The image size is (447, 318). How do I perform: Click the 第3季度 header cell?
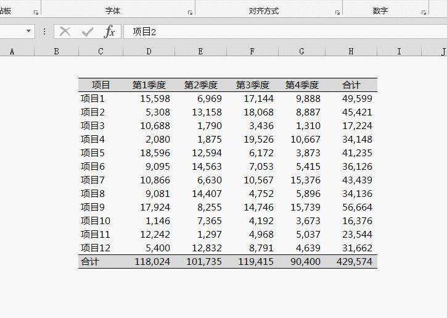[252, 85]
